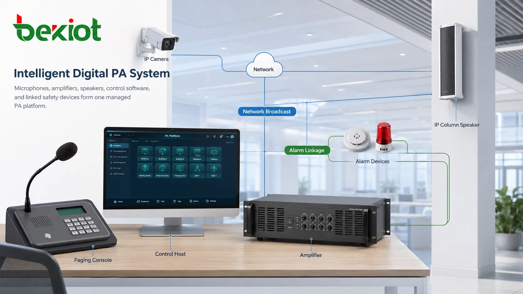Select the Gate 1 zone tile
This screenshot has width=523, height=294.
(197, 171)
